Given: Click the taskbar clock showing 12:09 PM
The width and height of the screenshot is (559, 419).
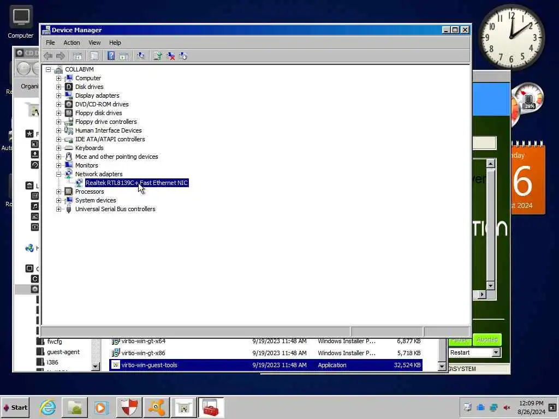Looking at the screenshot, I should pos(531,408).
